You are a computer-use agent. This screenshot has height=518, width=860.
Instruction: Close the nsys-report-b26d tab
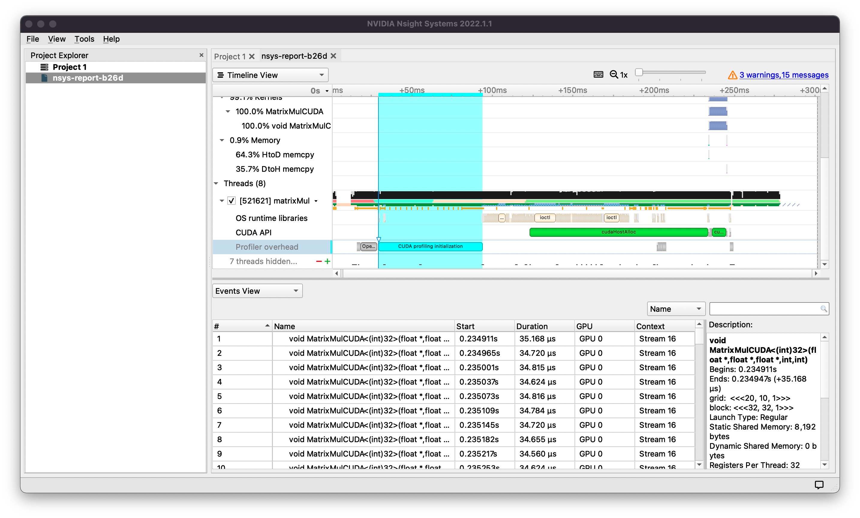tap(333, 56)
